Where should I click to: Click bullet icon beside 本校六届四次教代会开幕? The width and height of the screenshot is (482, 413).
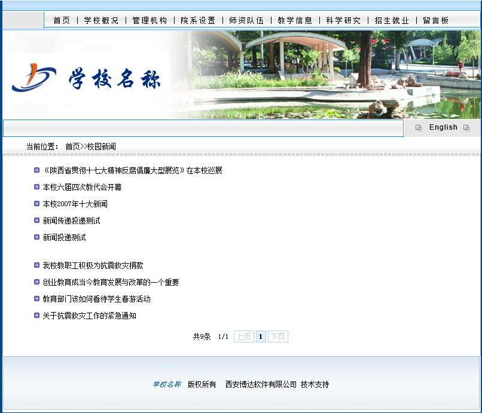(36, 187)
